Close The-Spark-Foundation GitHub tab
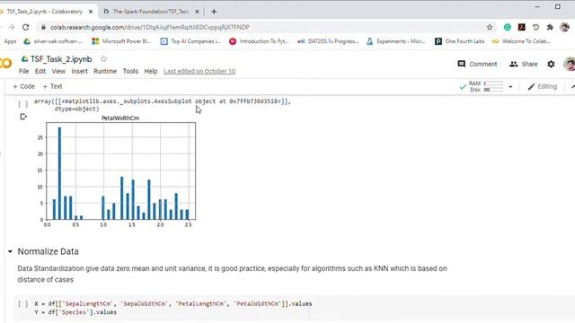575x323 pixels. click(x=197, y=12)
